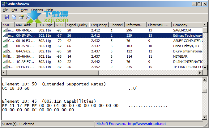Click status text 51 item(s), 1 Selected
The image size is (209, 128).
coord(18,124)
